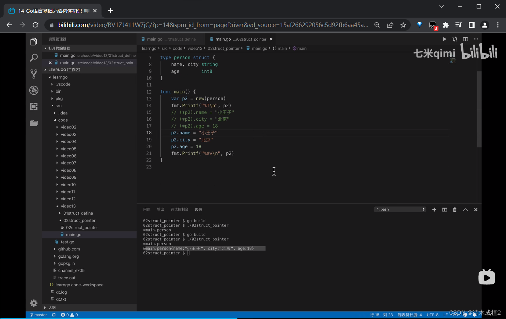This screenshot has height=319, width=506.
Task: Go back in the browser
Action: [9, 25]
